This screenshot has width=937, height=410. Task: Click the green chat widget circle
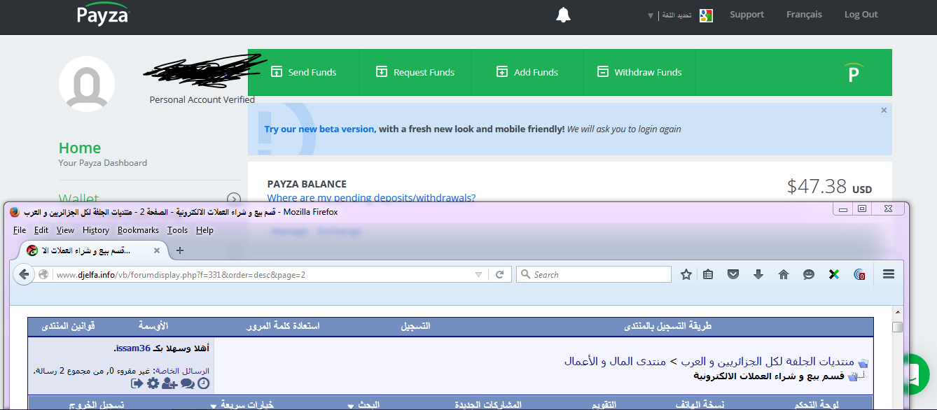[x=917, y=374]
